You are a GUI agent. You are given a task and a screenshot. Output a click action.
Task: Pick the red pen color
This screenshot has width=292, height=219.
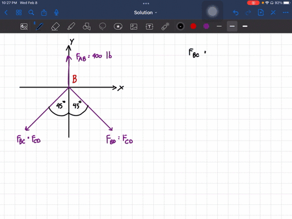193,26
